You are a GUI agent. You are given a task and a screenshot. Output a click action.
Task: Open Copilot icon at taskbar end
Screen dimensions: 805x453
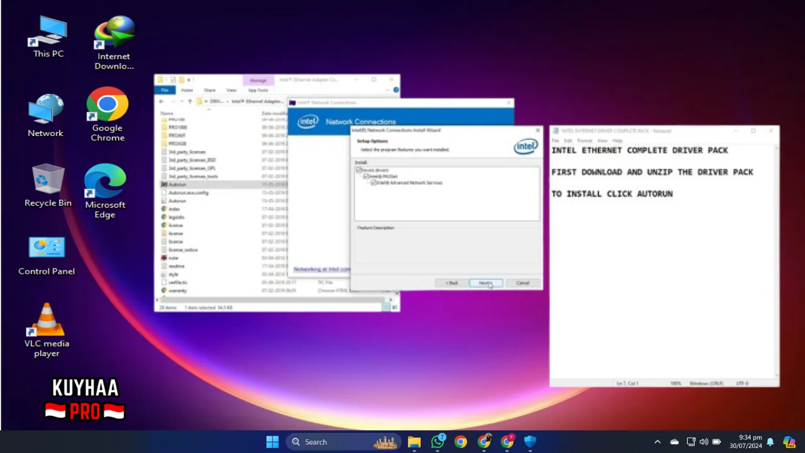(x=789, y=442)
